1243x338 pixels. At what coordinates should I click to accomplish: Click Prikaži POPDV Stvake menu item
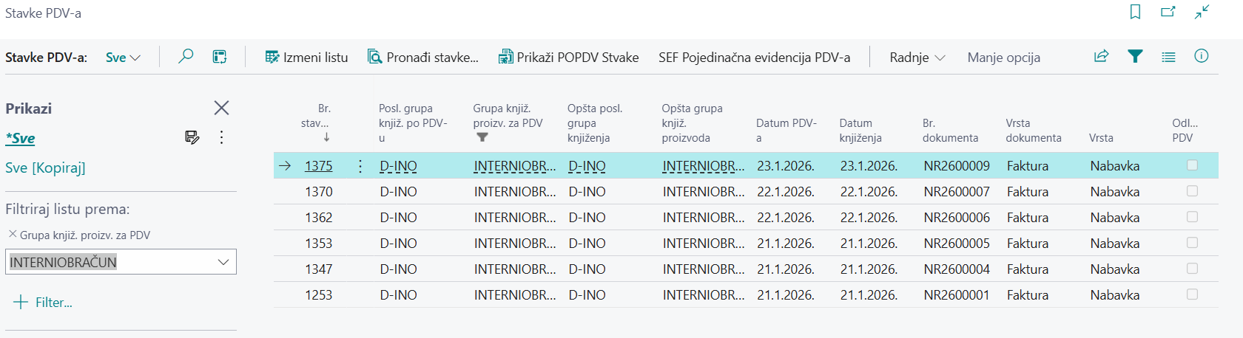click(568, 58)
